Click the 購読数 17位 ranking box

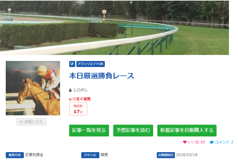pyautogui.click(x=78, y=109)
